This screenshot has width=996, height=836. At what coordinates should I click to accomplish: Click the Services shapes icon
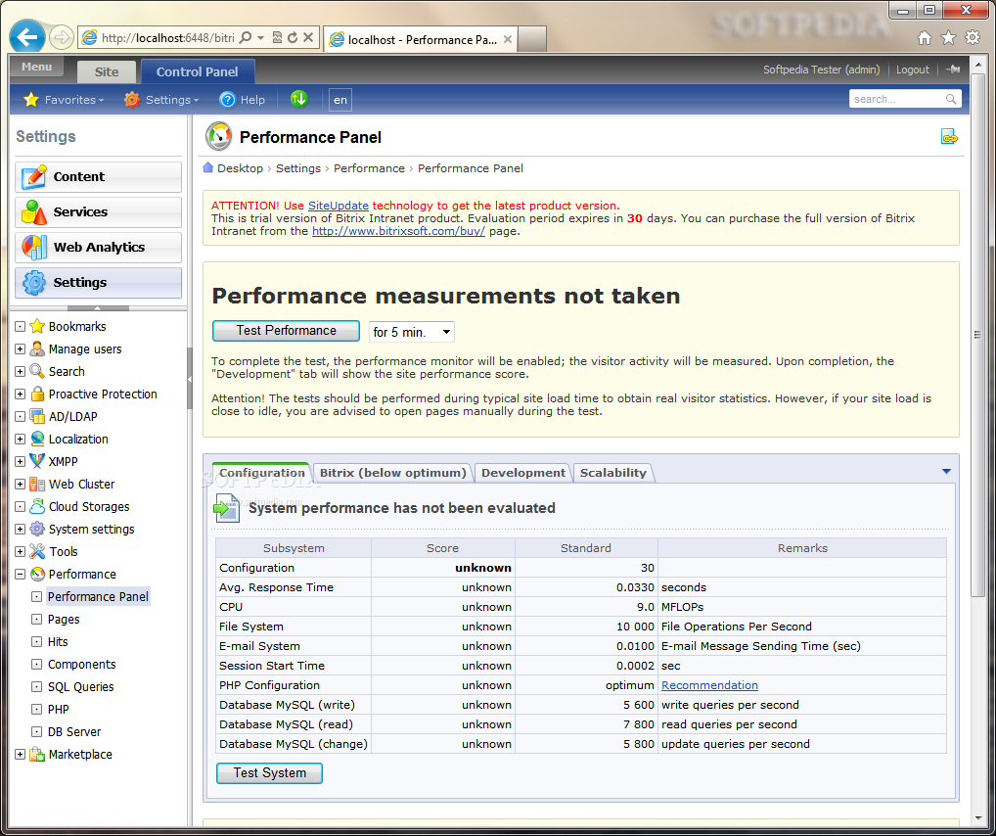click(34, 212)
